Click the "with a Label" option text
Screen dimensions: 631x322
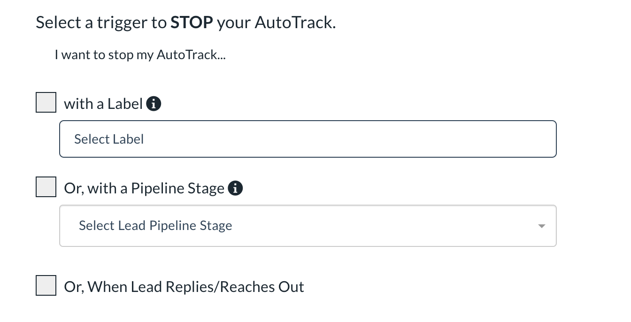pyautogui.click(x=103, y=104)
